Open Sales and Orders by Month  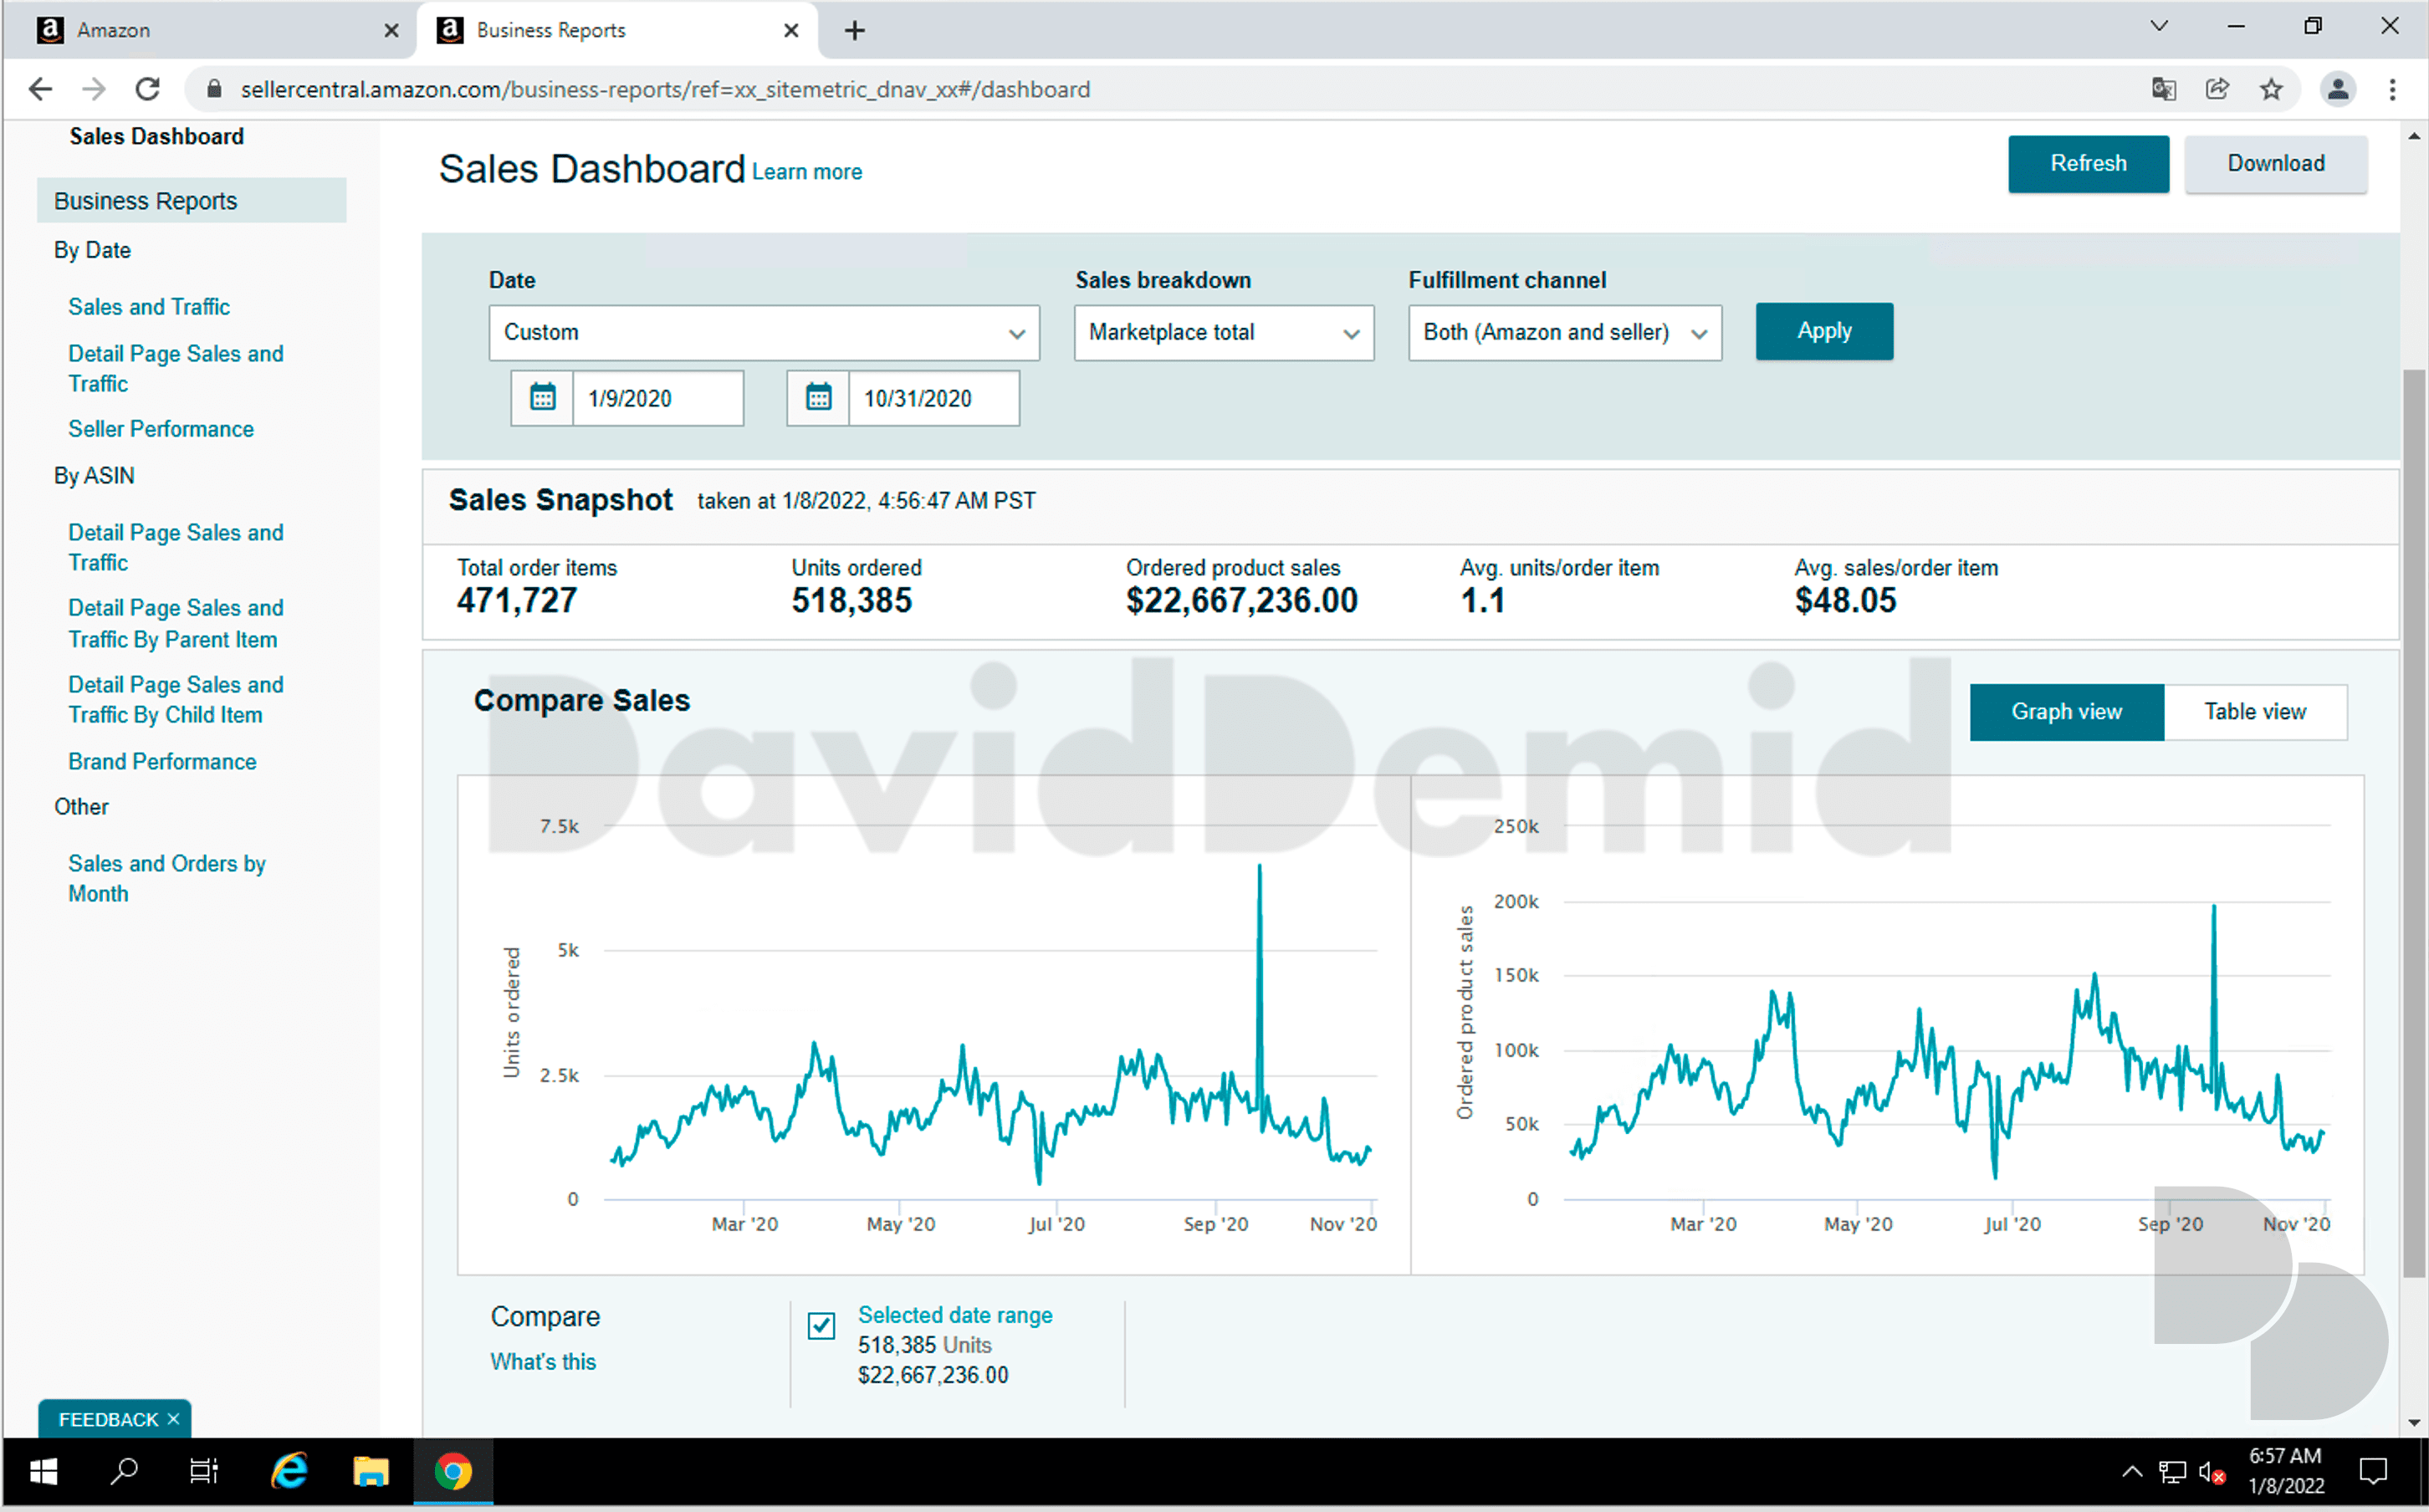pos(167,879)
